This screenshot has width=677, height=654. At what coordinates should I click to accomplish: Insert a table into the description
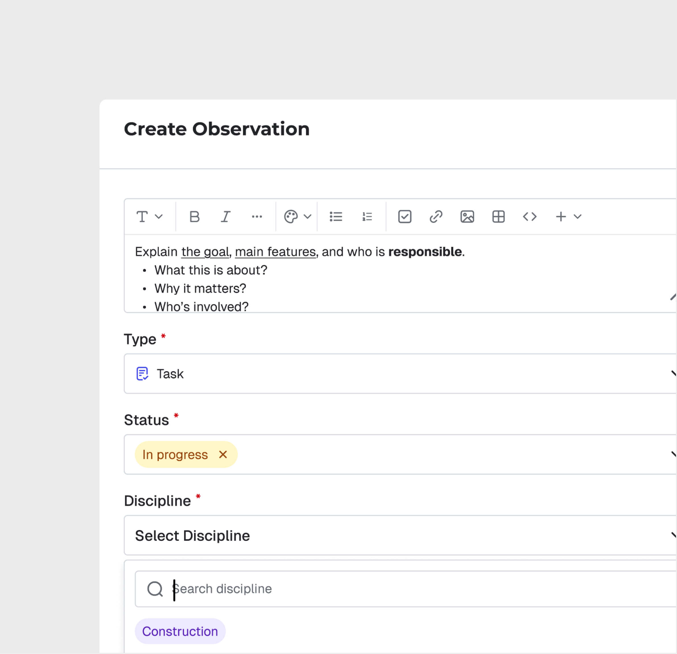498,216
